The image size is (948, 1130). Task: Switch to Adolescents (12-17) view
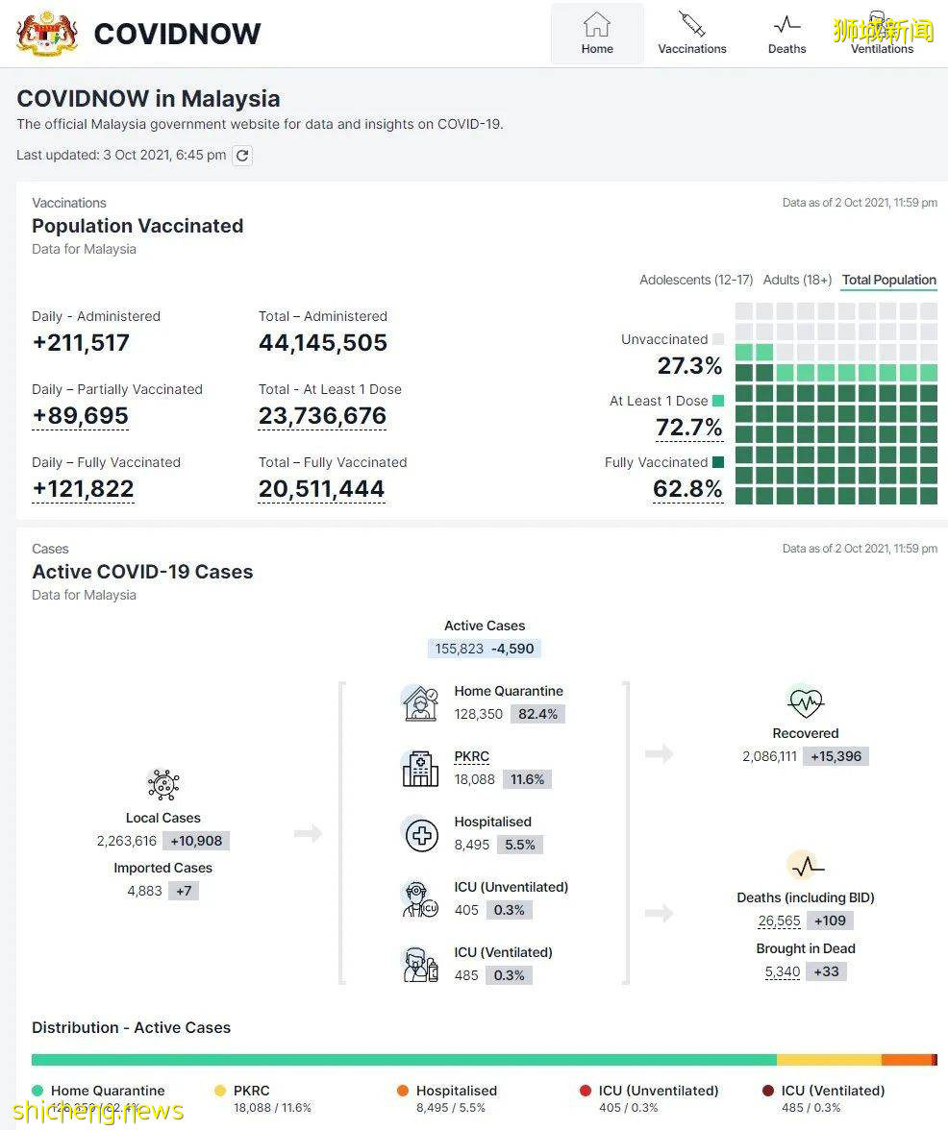pos(696,280)
